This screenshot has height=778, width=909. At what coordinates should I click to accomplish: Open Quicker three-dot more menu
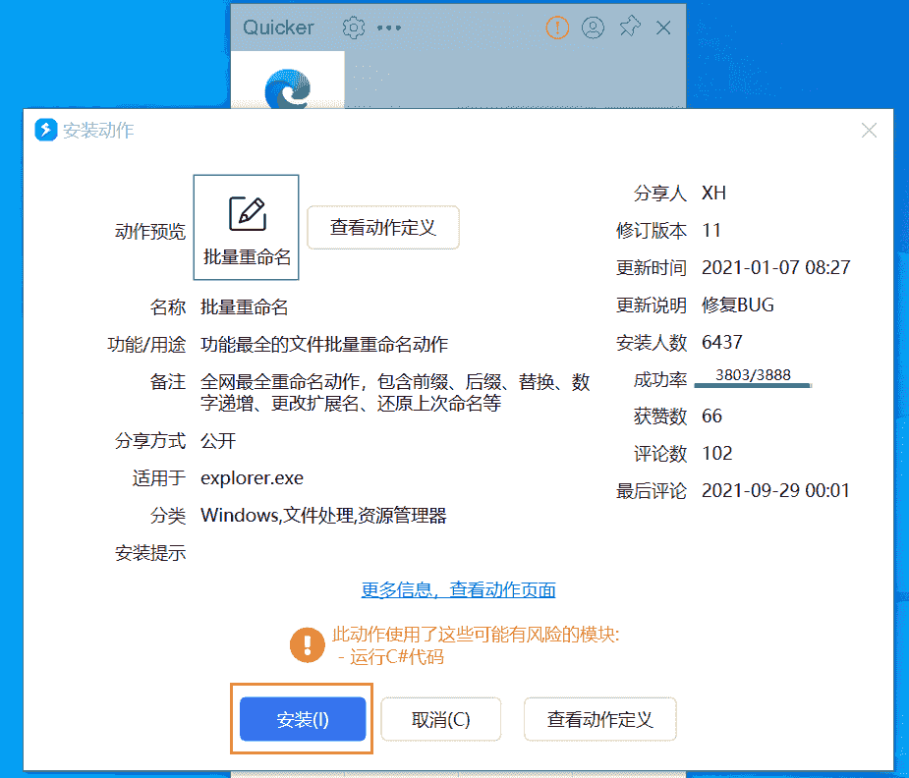[x=389, y=28]
